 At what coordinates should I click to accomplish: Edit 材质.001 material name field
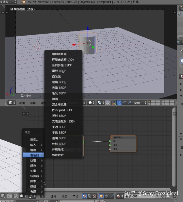point(139,196)
